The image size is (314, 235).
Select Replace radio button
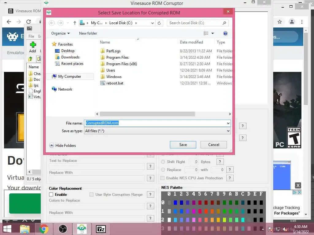click(163, 170)
